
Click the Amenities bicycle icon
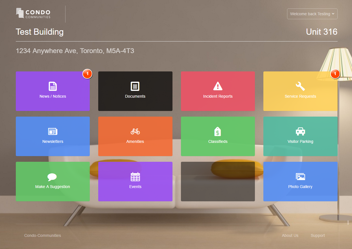(x=135, y=131)
